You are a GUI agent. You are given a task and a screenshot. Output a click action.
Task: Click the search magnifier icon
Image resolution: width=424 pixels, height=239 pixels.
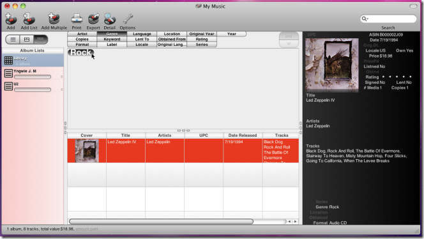pos(365,19)
